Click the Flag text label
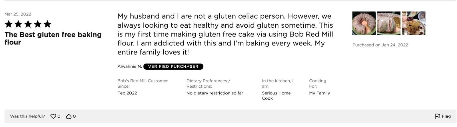Screen dimensions: 457x127 point(446,116)
